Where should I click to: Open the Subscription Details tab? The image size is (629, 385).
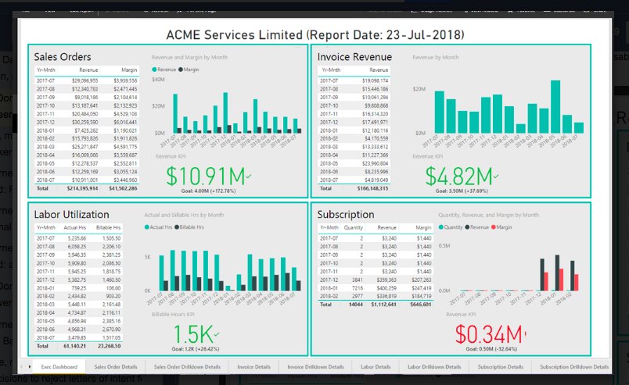(x=500, y=366)
